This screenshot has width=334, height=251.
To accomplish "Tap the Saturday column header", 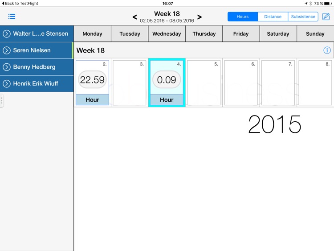I will (x=278, y=34).
